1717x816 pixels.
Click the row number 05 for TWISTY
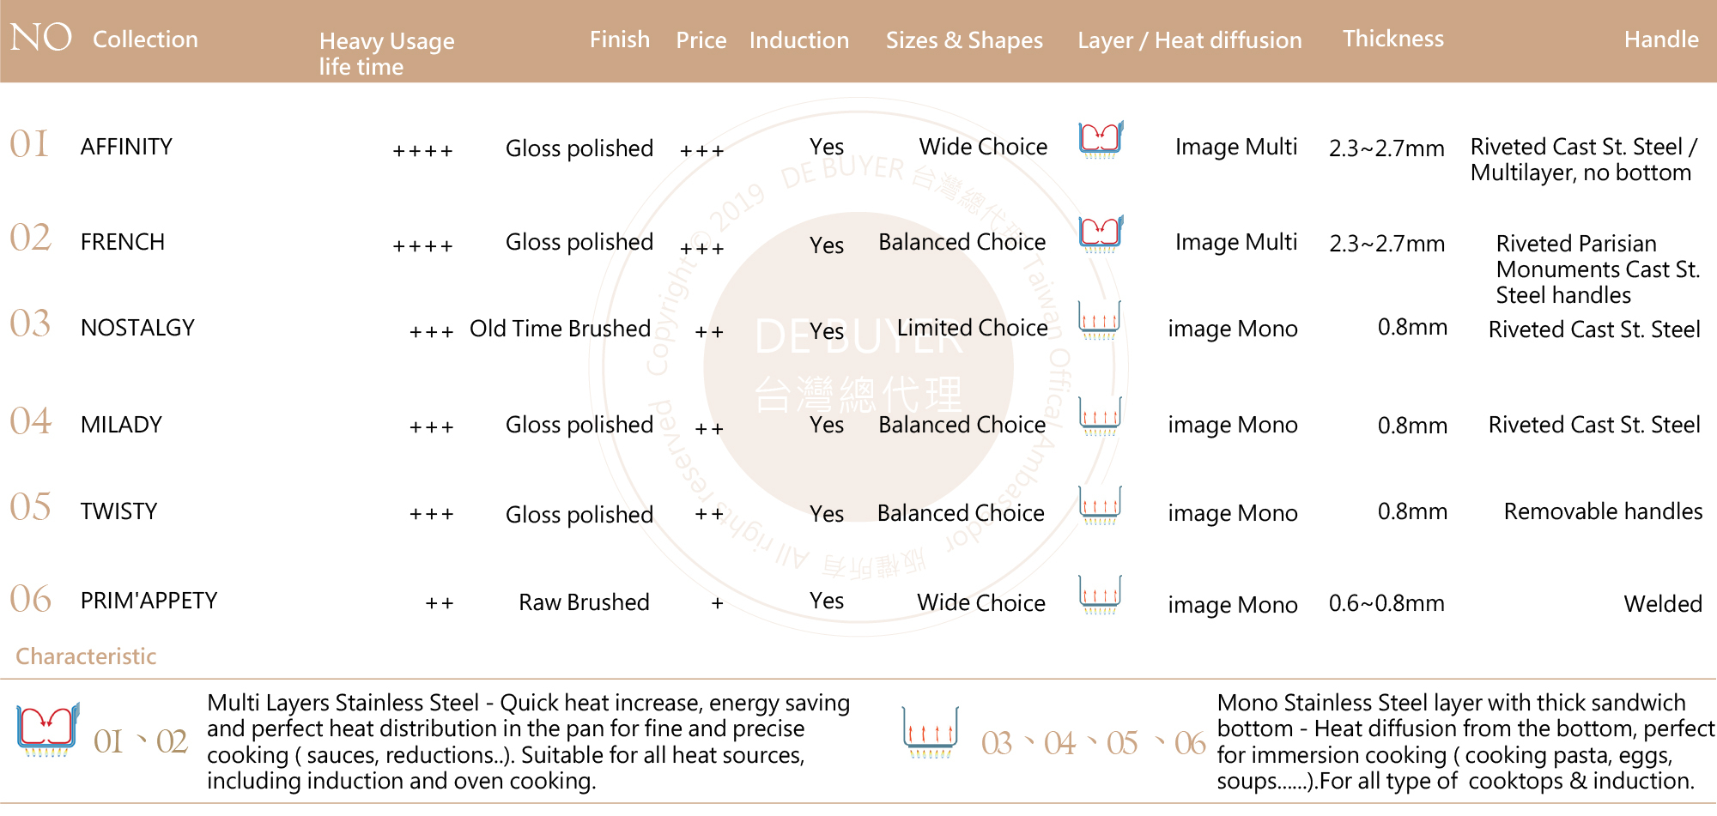click(x=31, y=507)
